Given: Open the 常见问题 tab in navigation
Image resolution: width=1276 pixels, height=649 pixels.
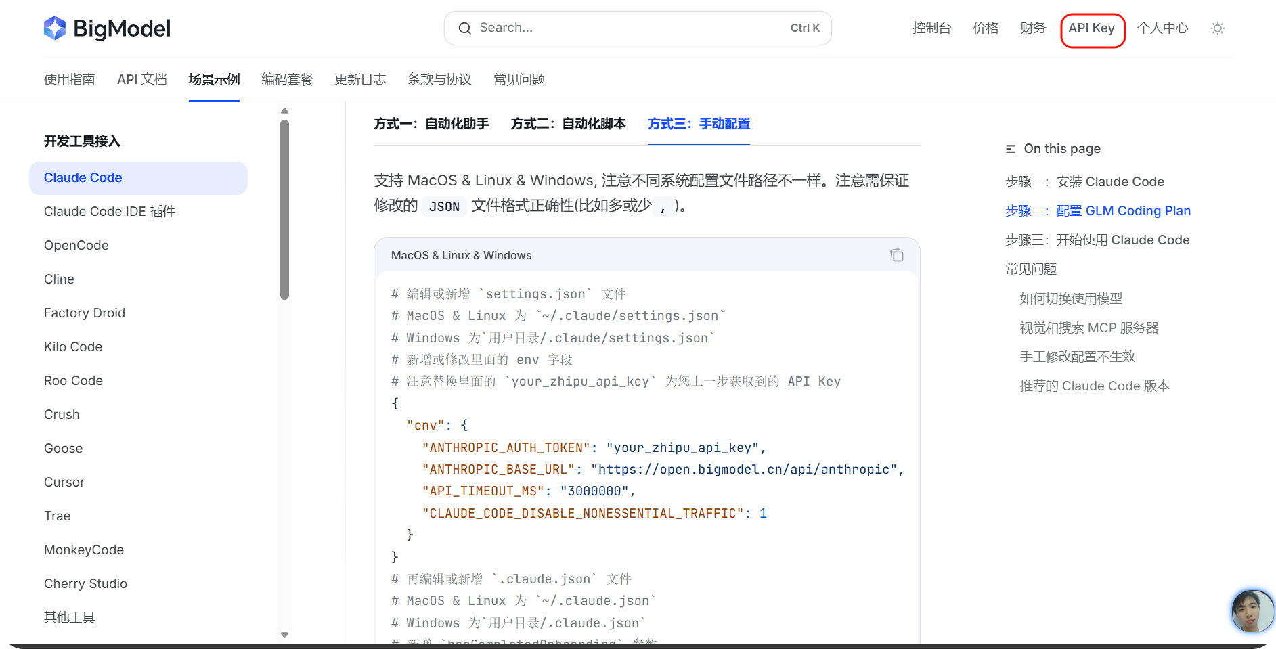Looking at the screenshot, I should [x=519, y=80].
